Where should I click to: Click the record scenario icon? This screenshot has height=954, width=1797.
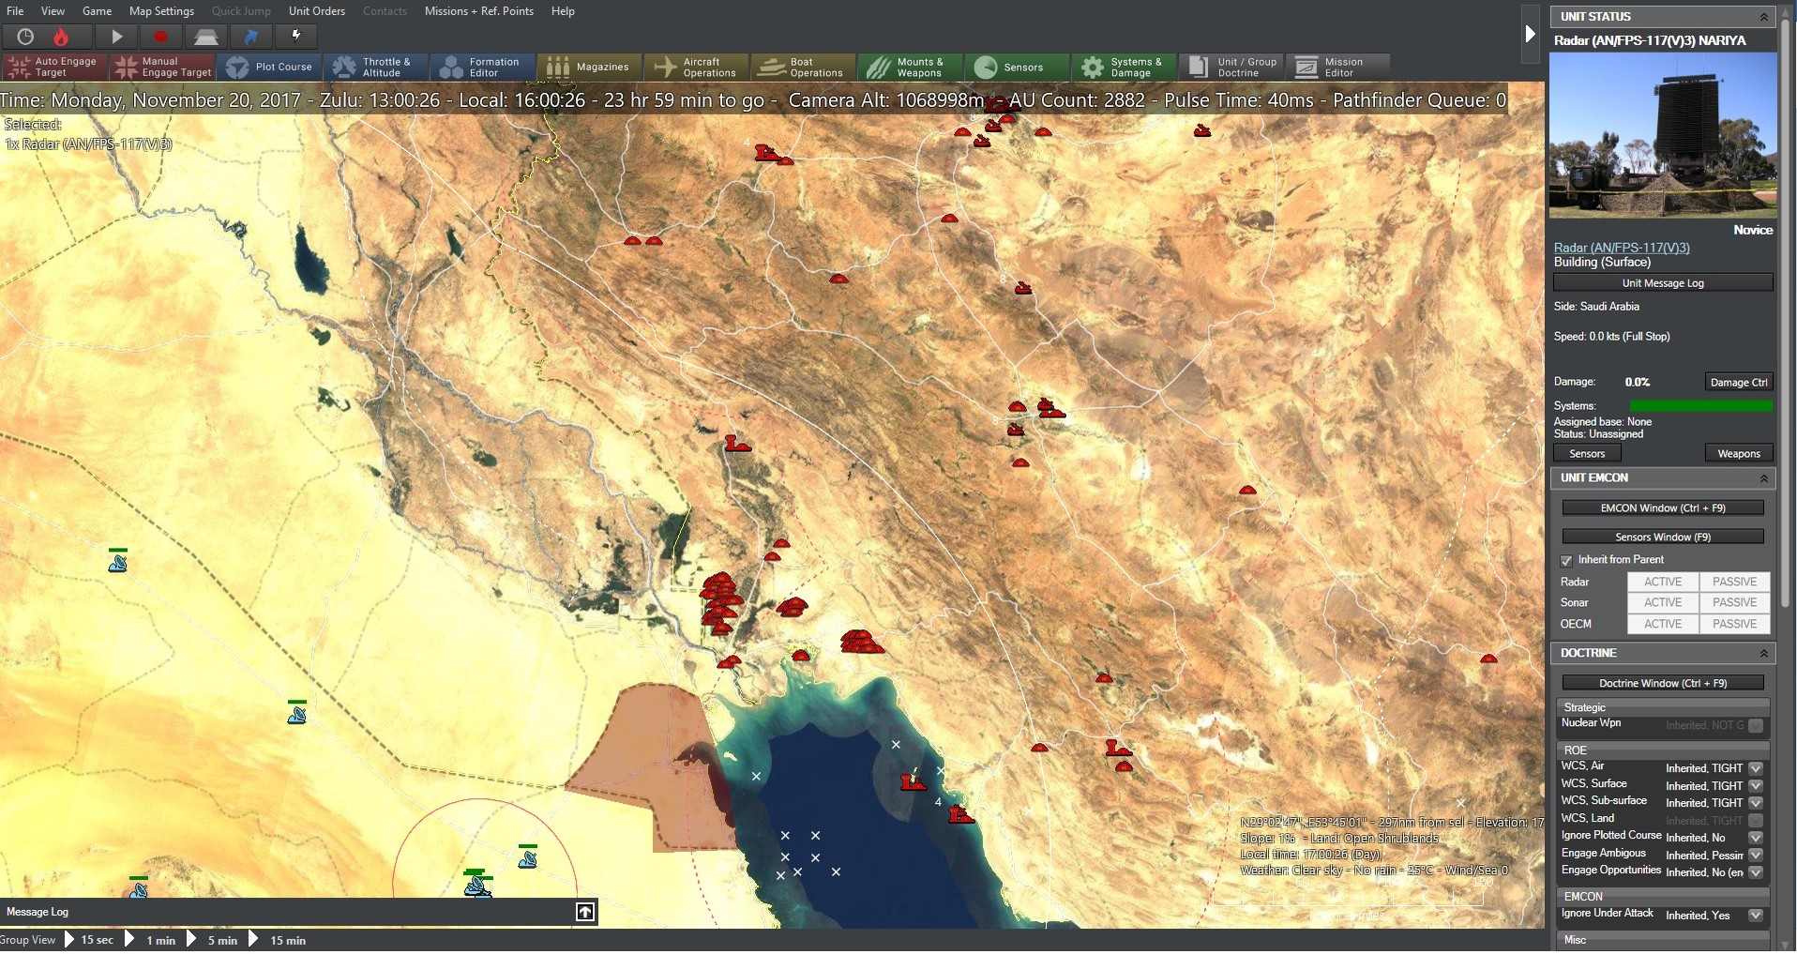tap(159, 38)
